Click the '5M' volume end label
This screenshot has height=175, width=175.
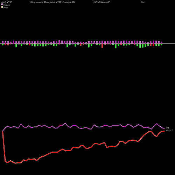coord(167,128)
